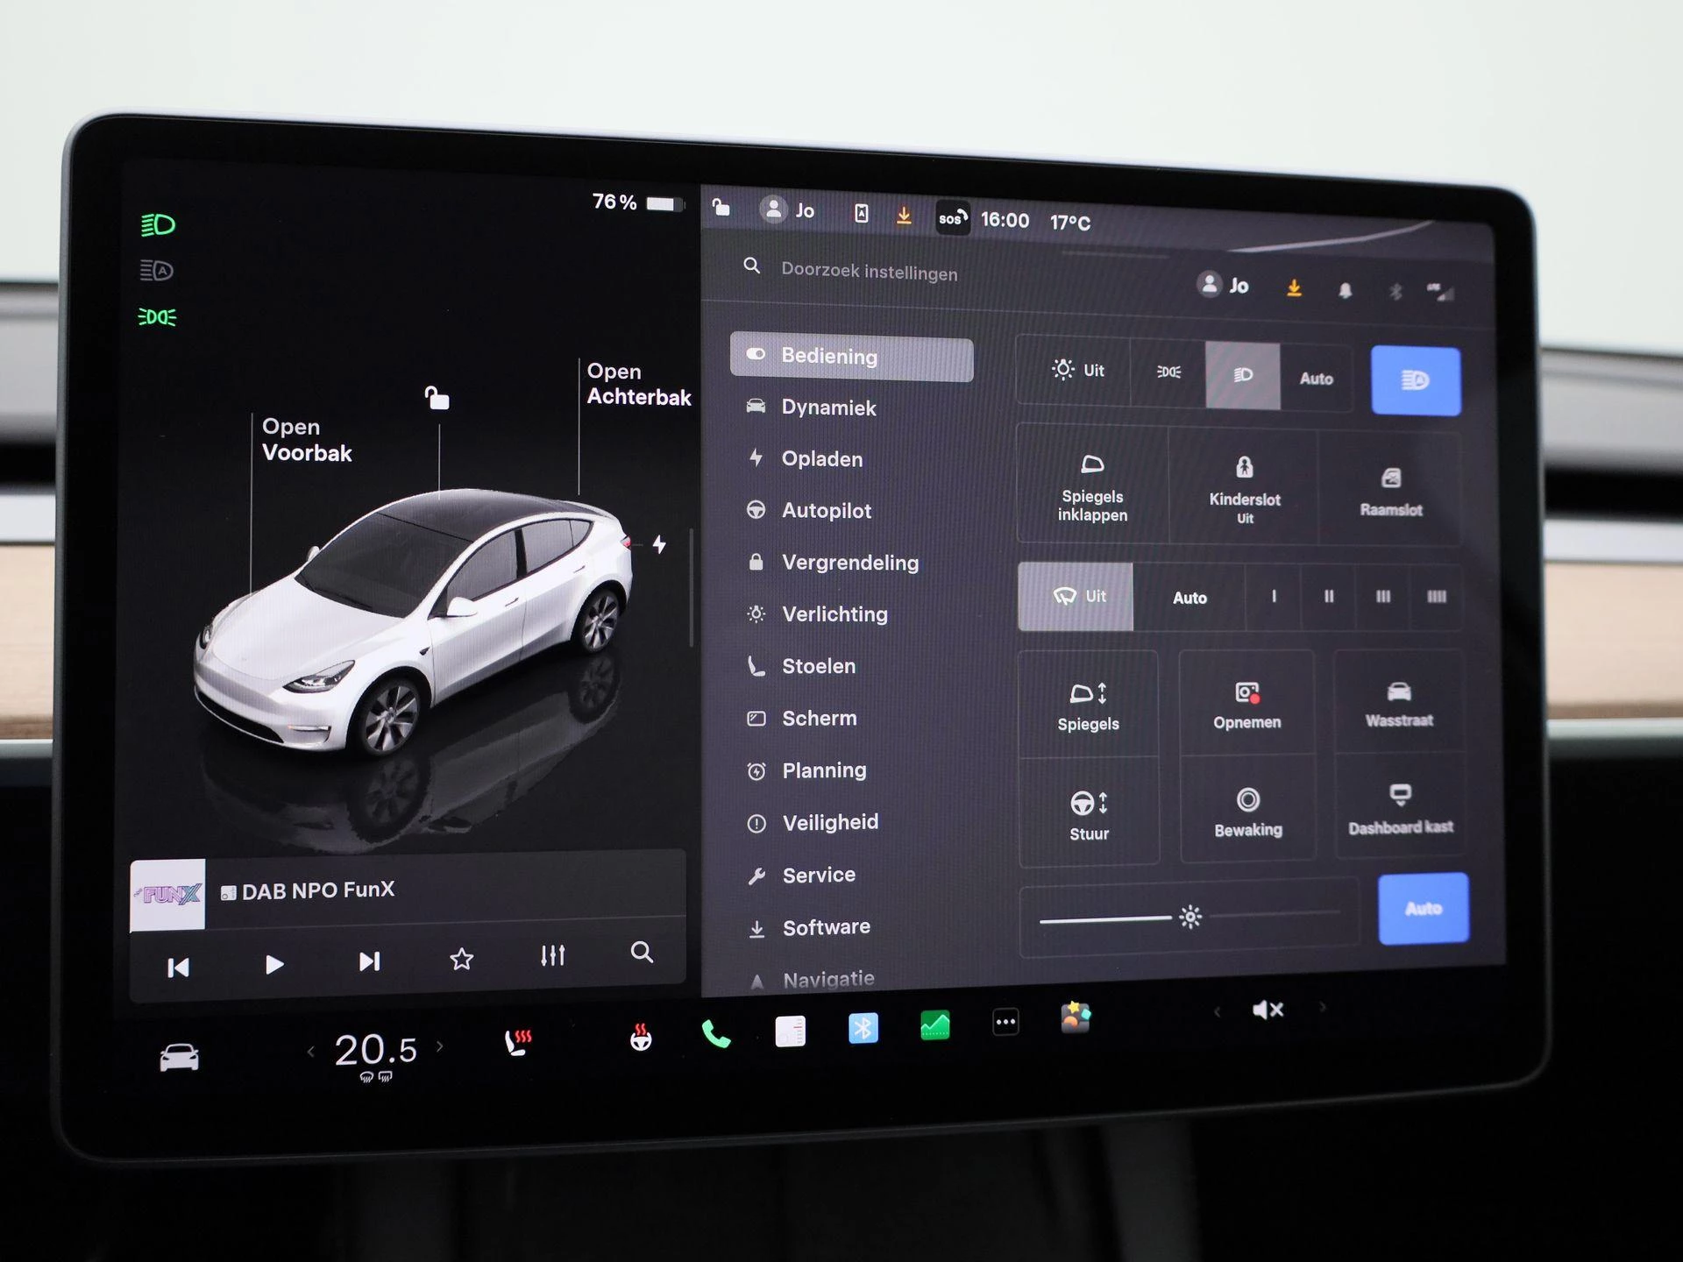Open the green stocks chart app
This screenshot has width=1683, height=1262.
(934, 1025)
